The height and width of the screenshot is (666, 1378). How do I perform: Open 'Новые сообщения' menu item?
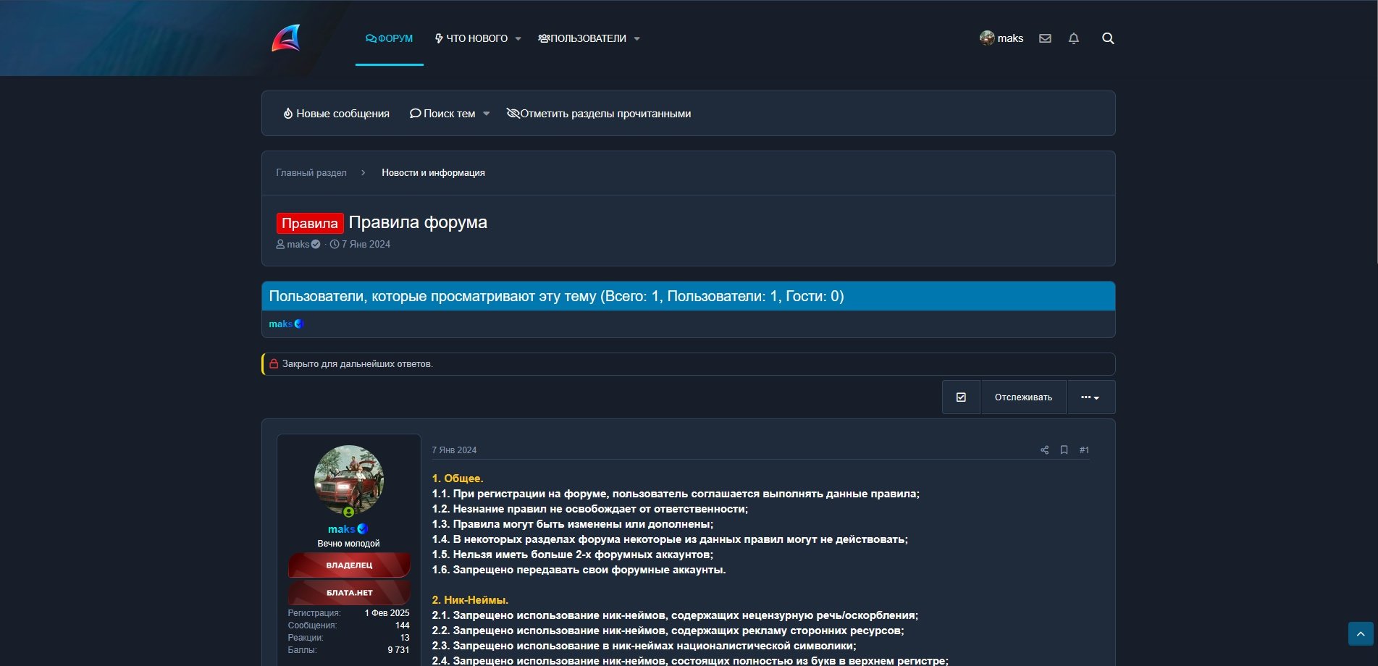click(336, 114)
